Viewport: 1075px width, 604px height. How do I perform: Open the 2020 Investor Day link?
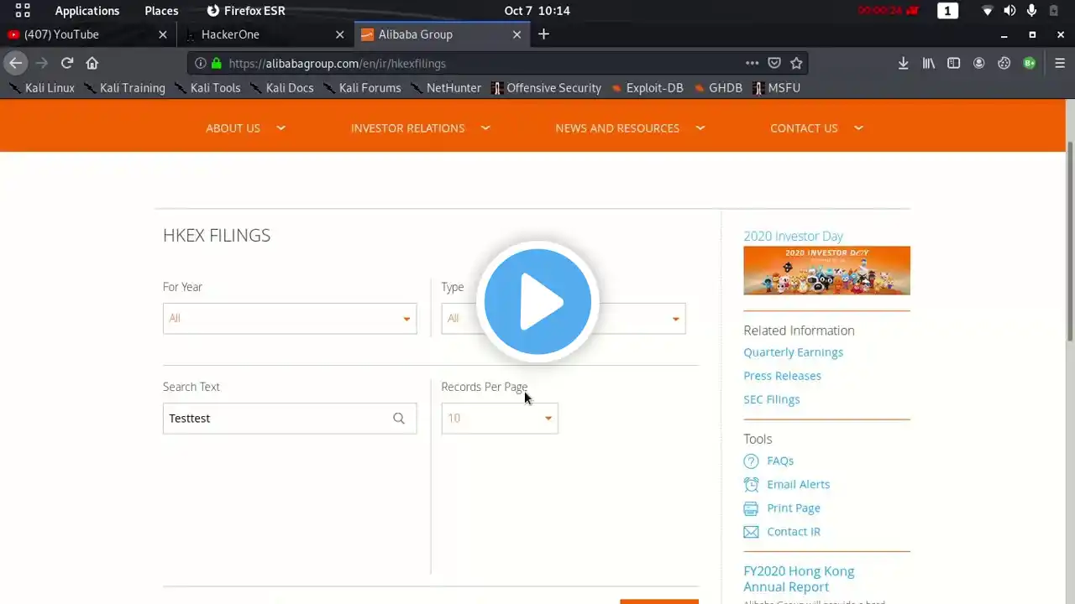pyautogui.click(x=793, y=237)
